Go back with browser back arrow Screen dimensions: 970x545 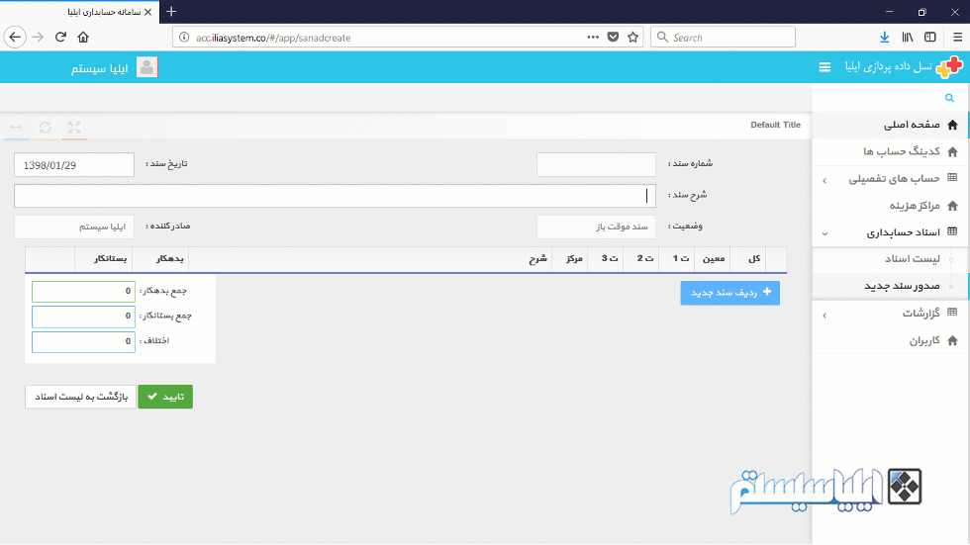15,37
